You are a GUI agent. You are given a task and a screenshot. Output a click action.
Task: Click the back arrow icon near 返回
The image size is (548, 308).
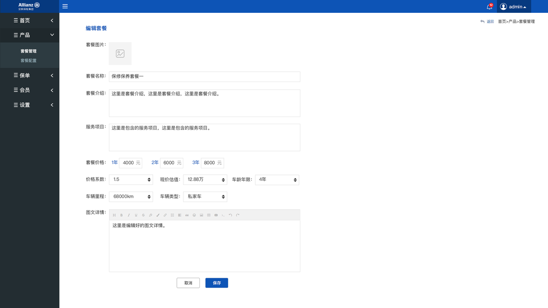(x=482, y=22)
